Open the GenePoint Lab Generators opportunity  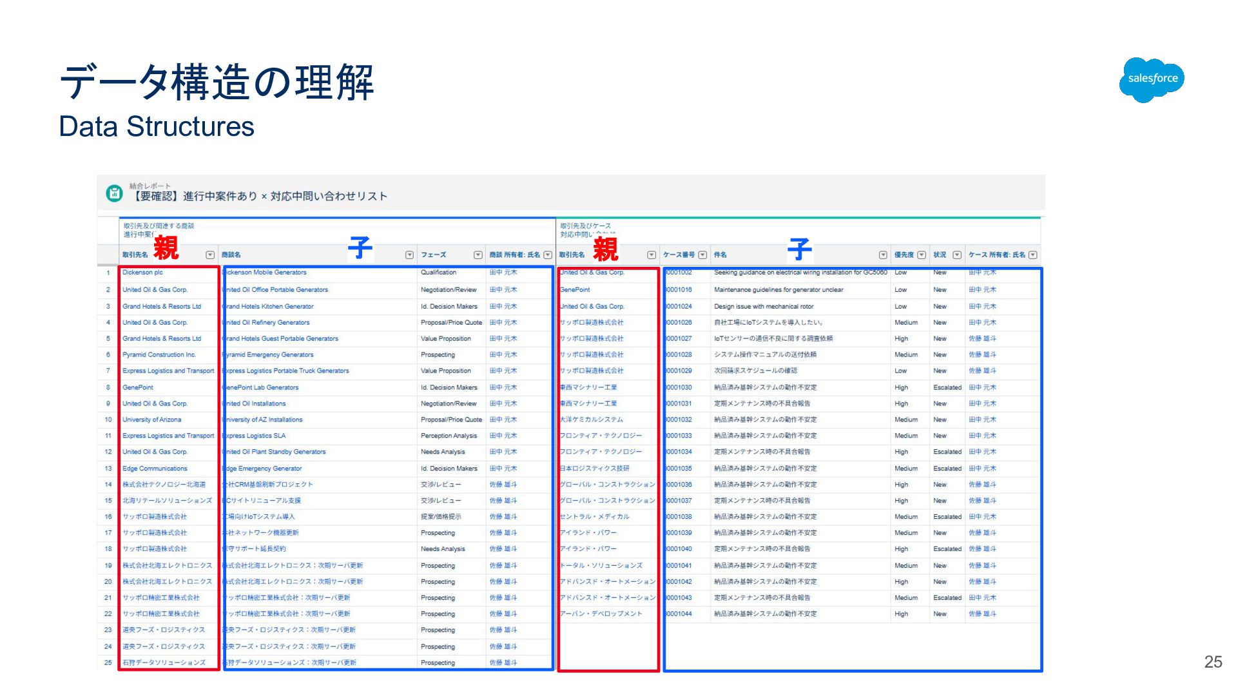[x=261, y=388]
